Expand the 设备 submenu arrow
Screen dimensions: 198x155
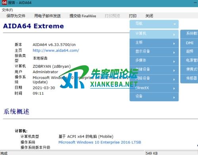pos(174,97)
